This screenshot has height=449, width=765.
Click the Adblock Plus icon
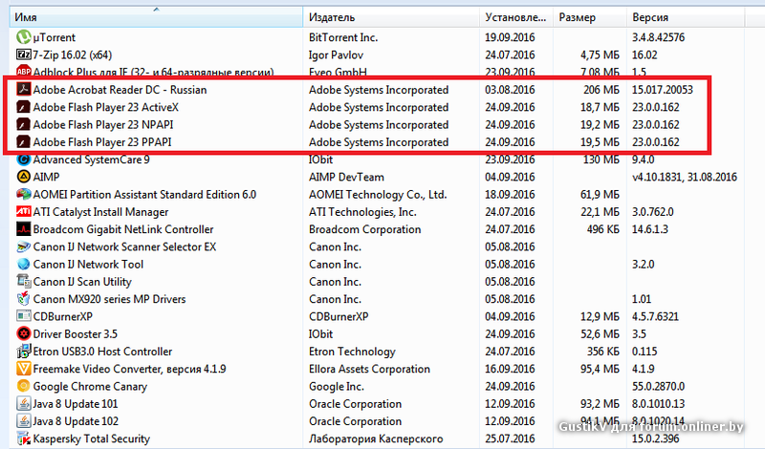(x=25, y=72)
